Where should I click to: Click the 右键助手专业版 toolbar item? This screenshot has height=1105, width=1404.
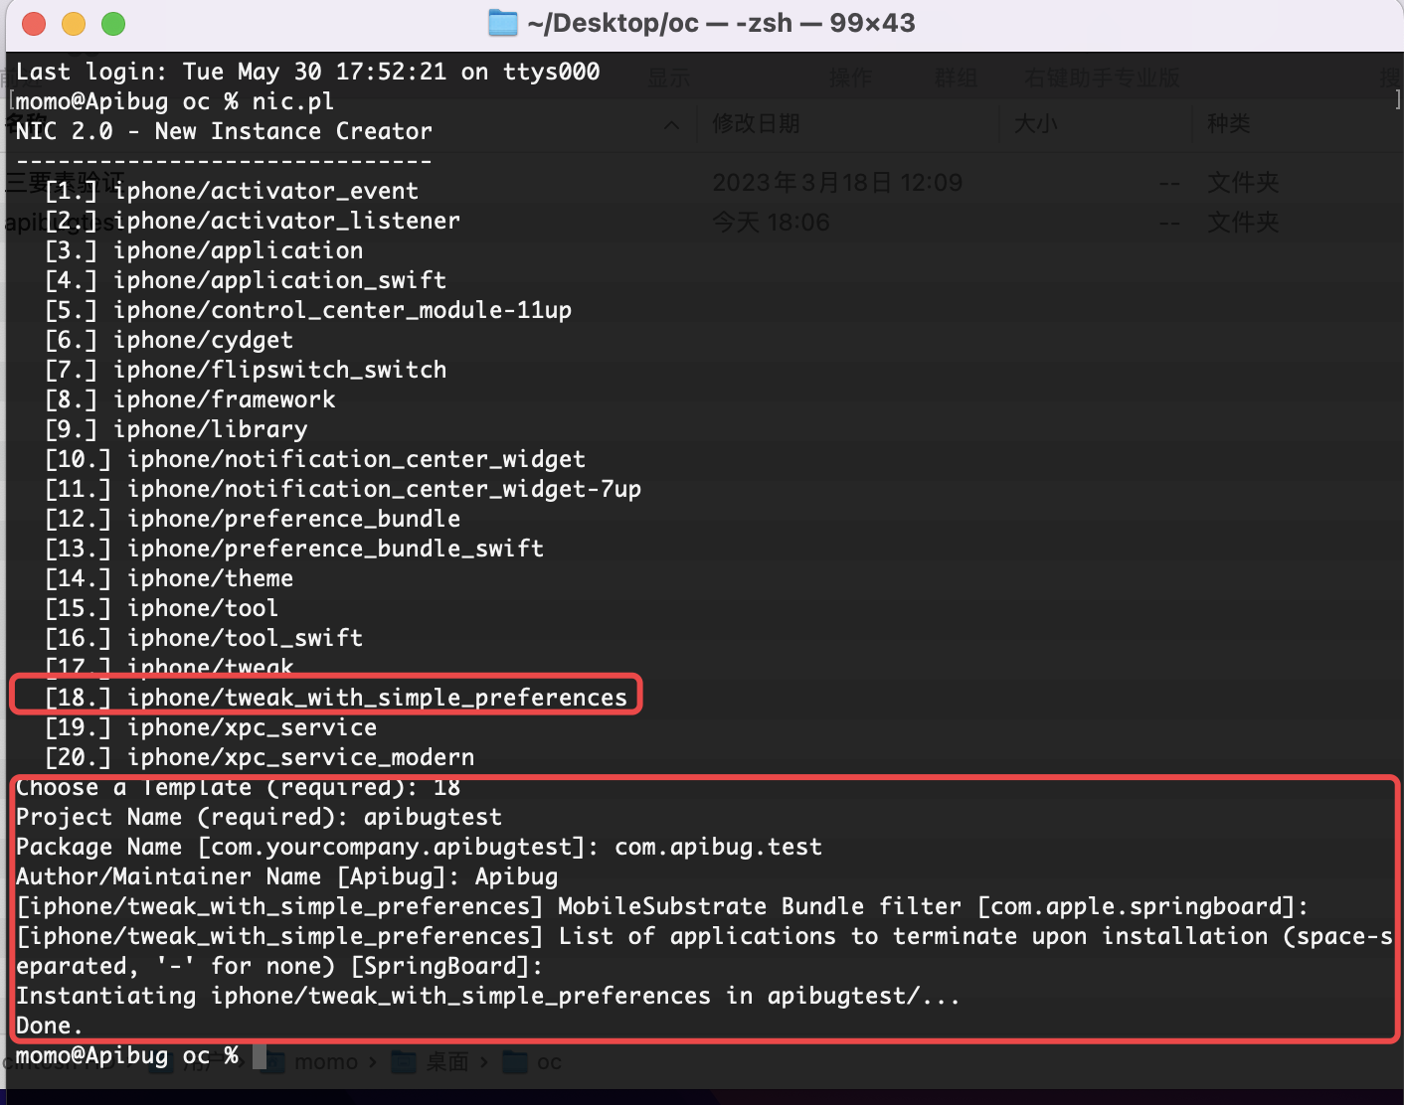(1102, 79)
